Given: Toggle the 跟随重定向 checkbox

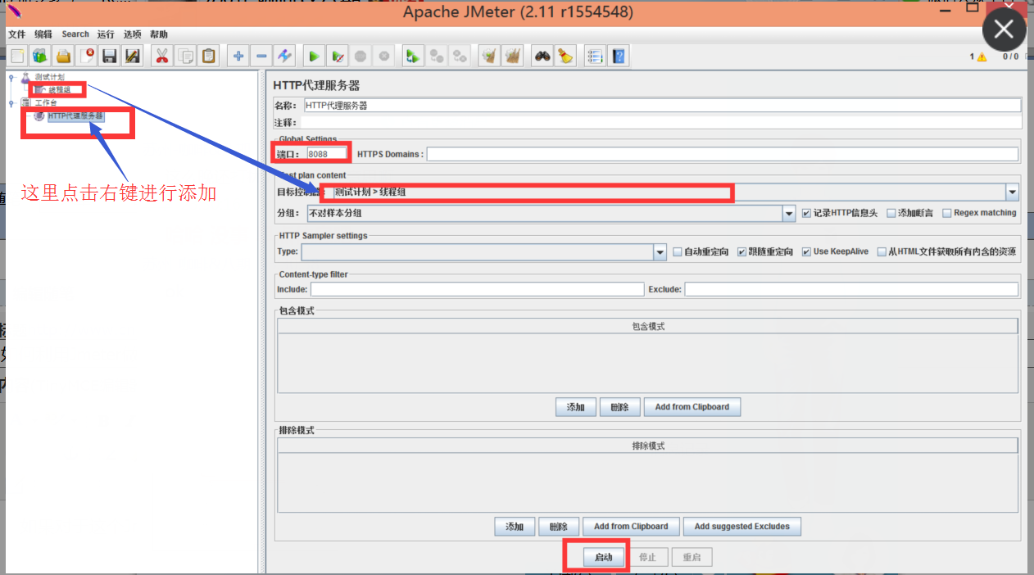Looking at the screenshot, I should click(x=741, y=252).
